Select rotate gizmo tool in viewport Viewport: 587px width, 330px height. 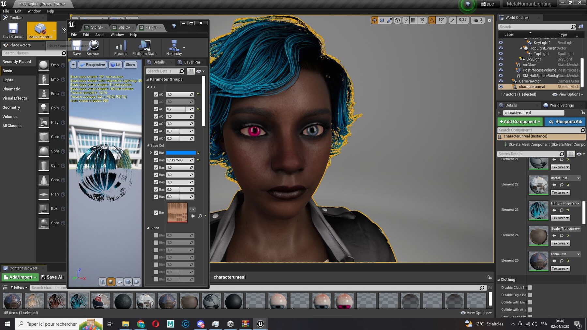(382, 20)
